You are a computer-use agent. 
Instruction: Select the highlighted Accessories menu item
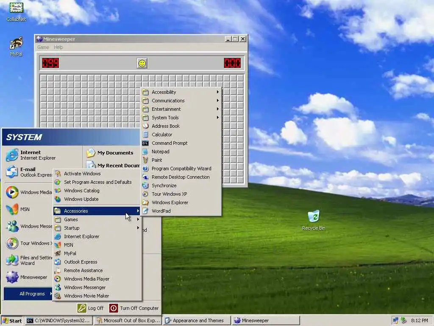click(x=97, y=211)
